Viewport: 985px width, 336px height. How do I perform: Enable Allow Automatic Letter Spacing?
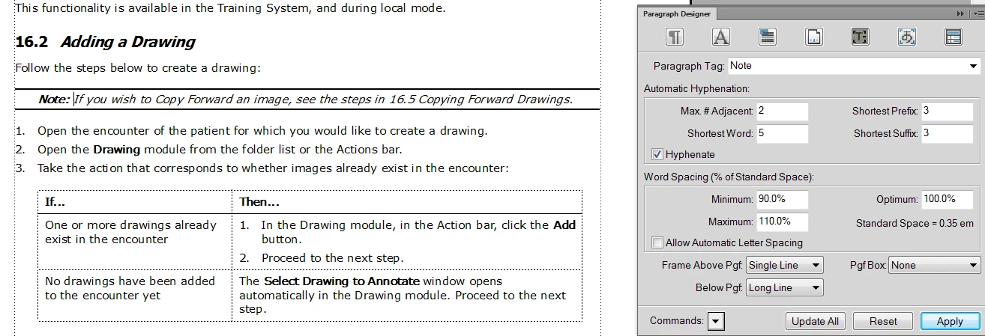pyautogui.click(x=657, y=243)
